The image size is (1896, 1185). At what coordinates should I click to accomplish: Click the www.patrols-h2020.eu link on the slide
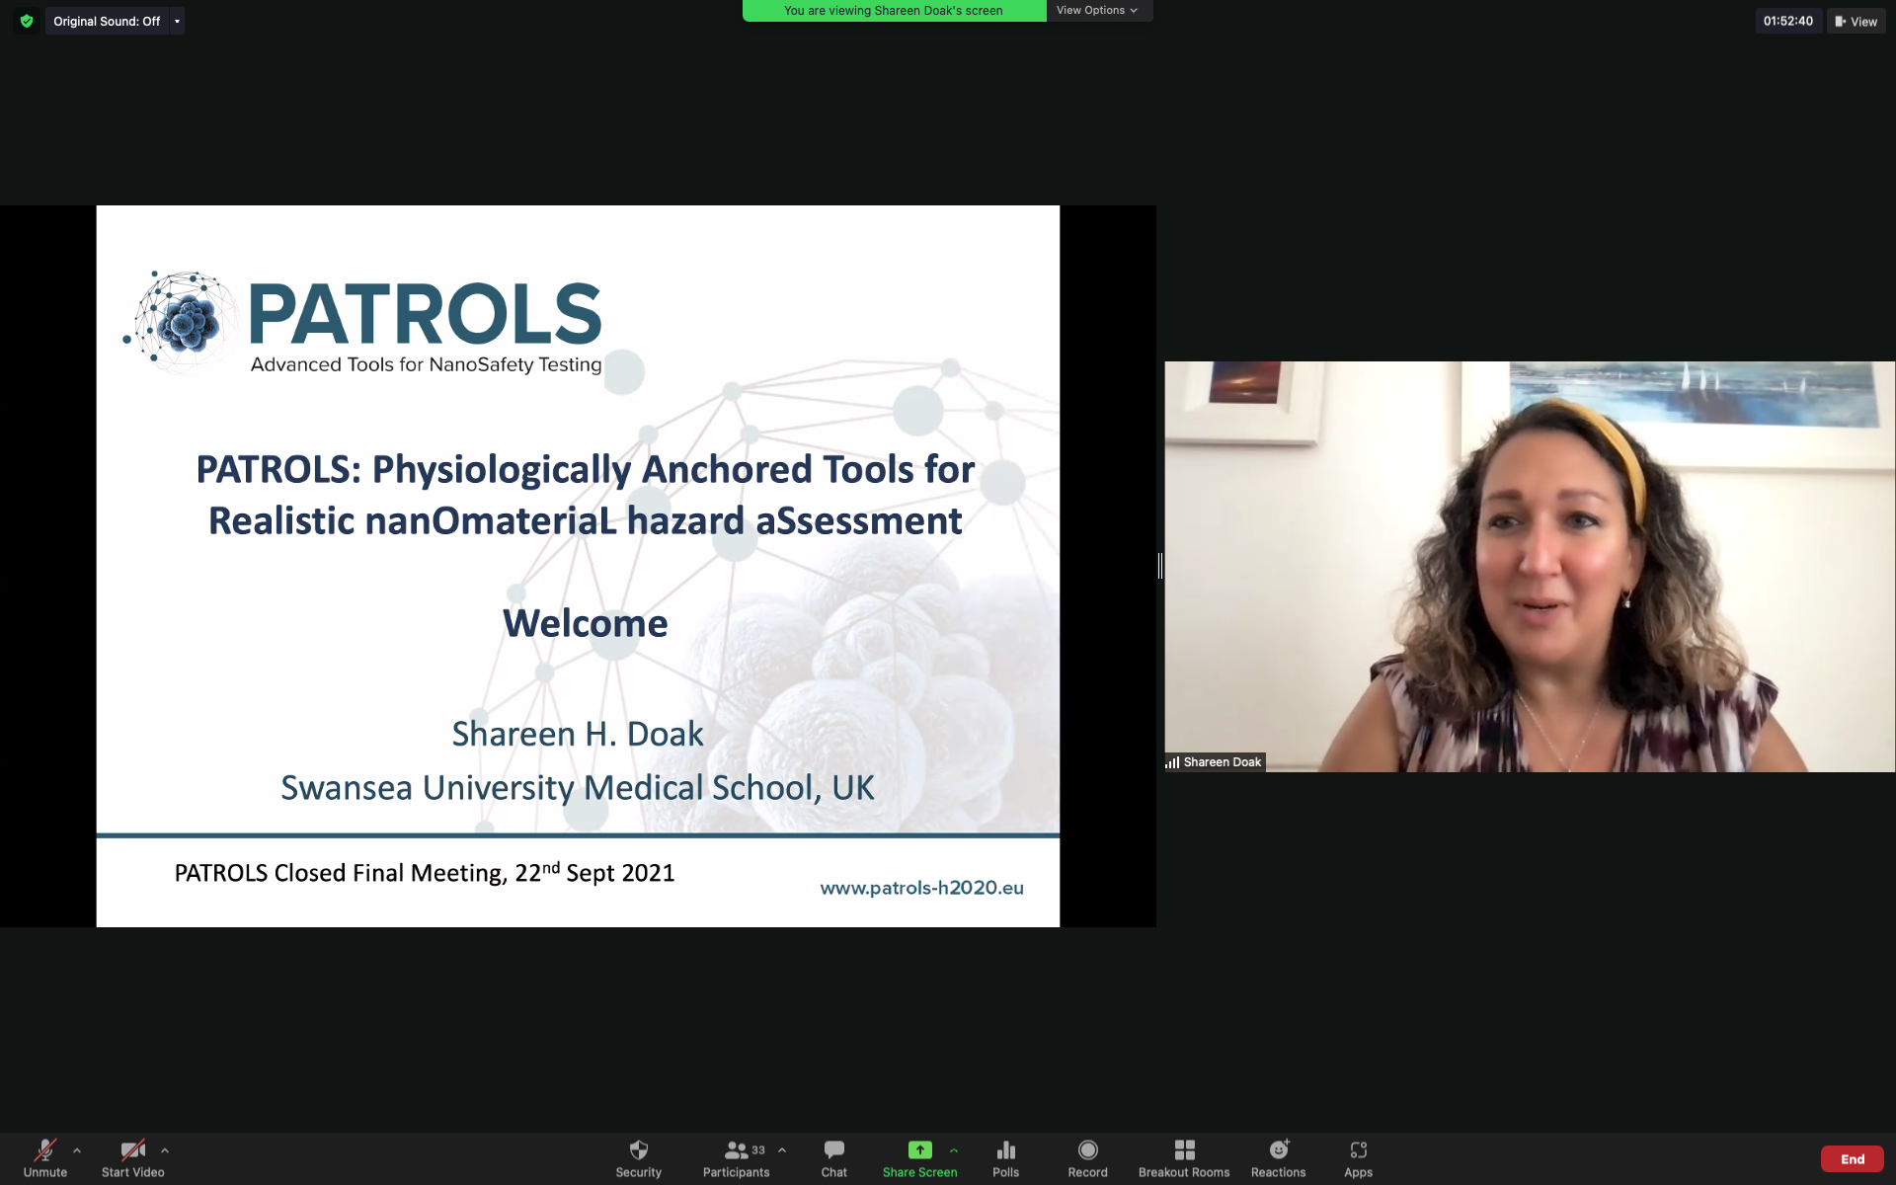tap(921, 887)
